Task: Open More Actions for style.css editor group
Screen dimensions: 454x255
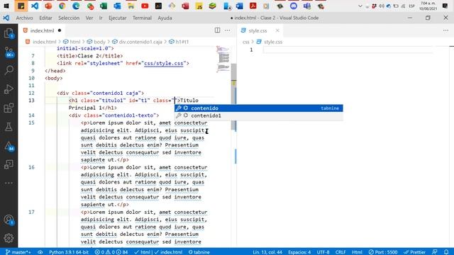Action: (445, 30)
